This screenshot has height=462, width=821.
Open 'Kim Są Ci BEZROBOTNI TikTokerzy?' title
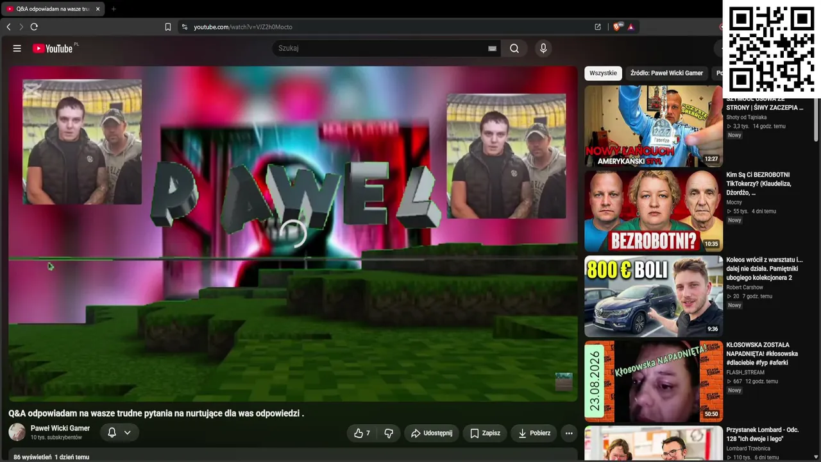[760, 184]
